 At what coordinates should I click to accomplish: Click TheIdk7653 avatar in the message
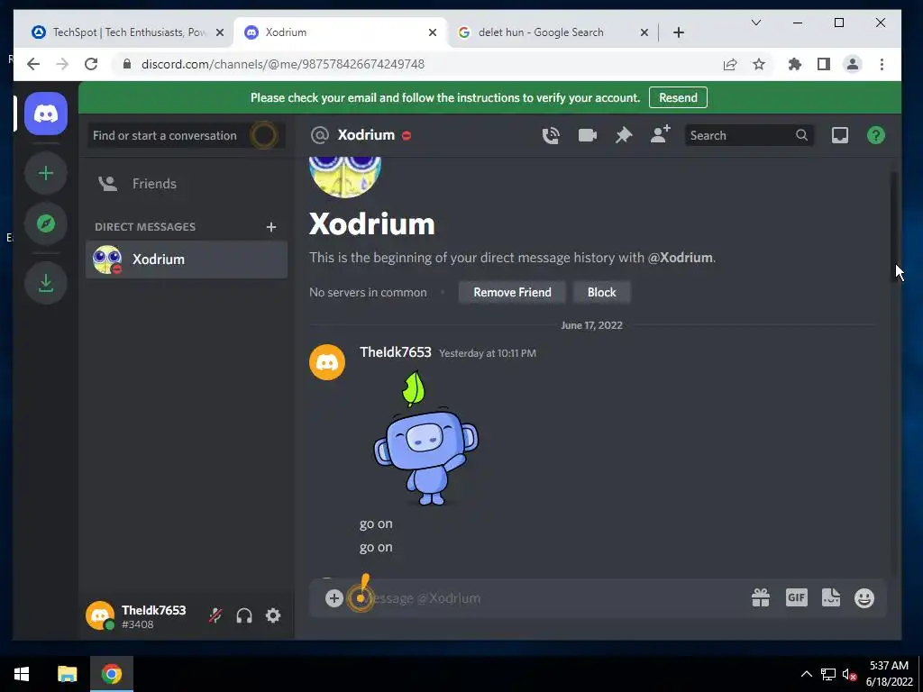(x=327, y=362)
